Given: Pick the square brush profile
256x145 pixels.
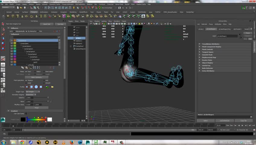Looking at the screenshot, I should click(x=41, y=87).
